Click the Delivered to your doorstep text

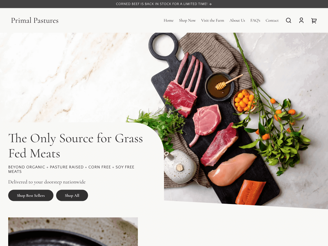point(47,182)
